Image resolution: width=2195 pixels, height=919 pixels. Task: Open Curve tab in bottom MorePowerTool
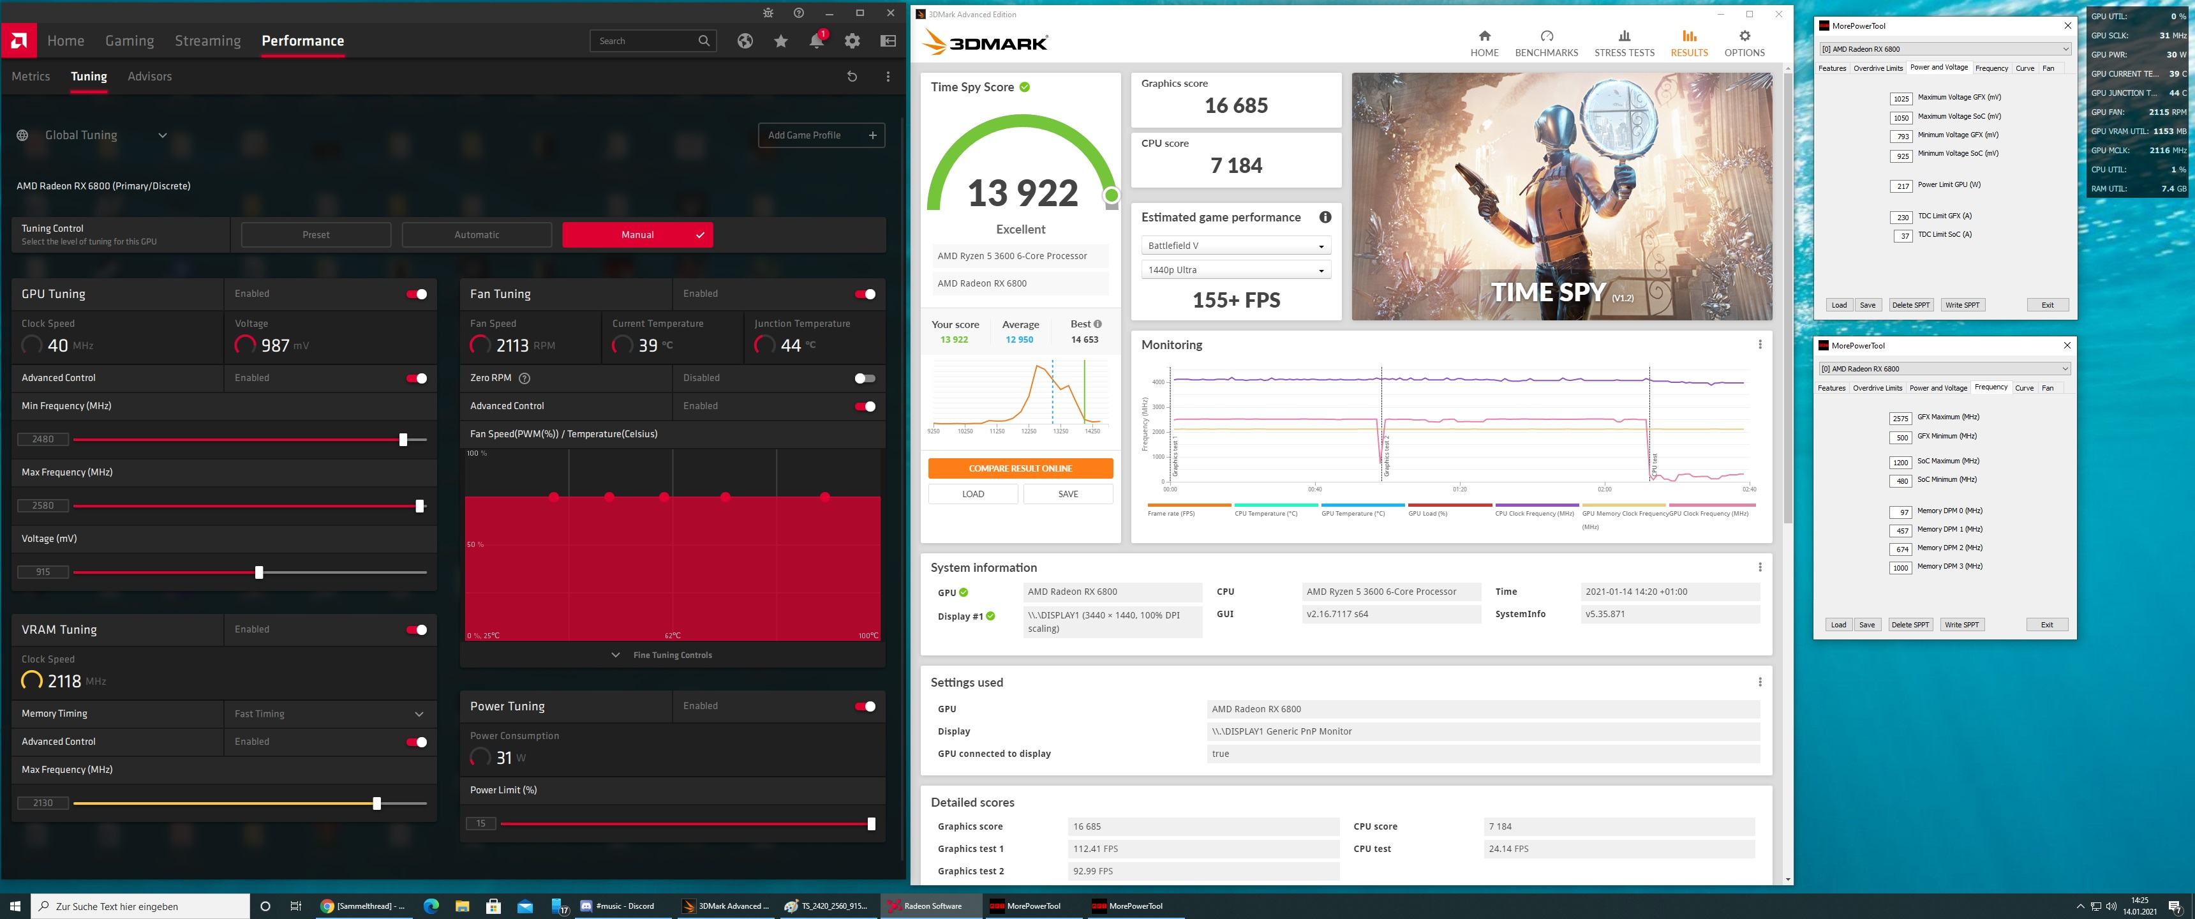point(2024,388)
